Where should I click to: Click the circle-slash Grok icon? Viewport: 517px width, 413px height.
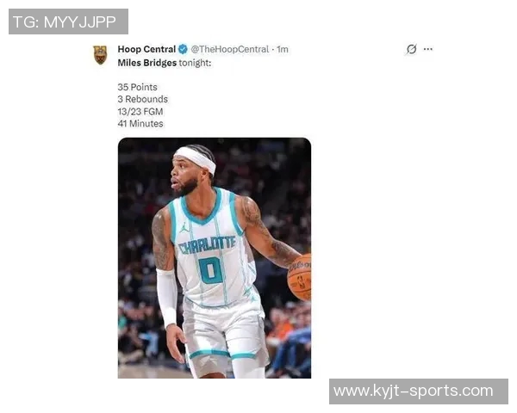coord(411,49)
